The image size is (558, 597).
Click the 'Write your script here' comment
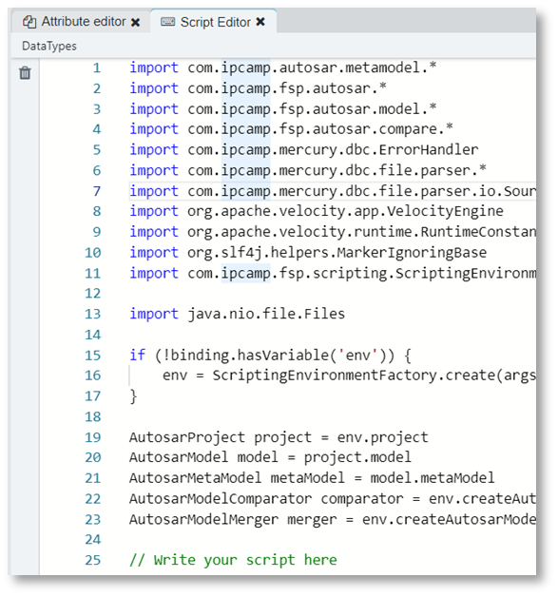[233, 560]
